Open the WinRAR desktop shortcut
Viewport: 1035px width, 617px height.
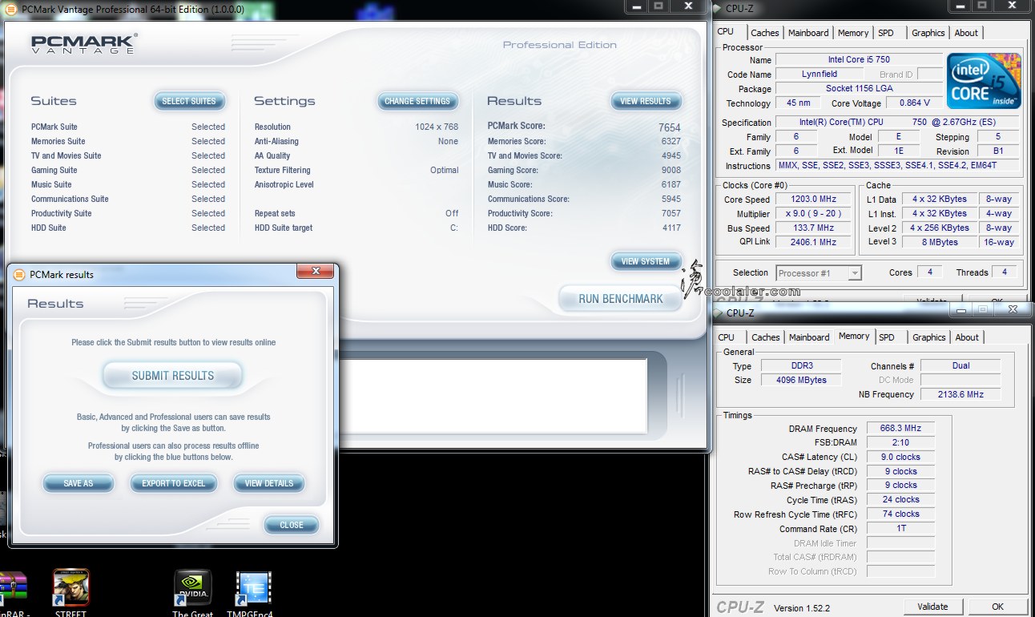click(x=14, y=589)
